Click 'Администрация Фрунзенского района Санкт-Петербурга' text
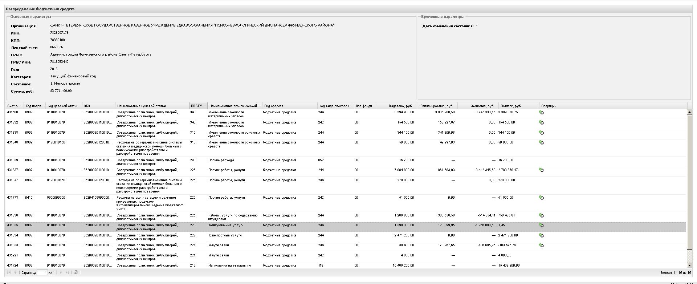Viewport: 697px width, 284px height. click(x=101, y=54)
